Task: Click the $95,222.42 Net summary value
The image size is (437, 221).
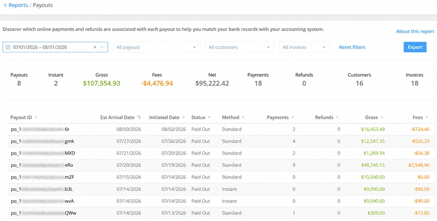Action: coord(212,83)
